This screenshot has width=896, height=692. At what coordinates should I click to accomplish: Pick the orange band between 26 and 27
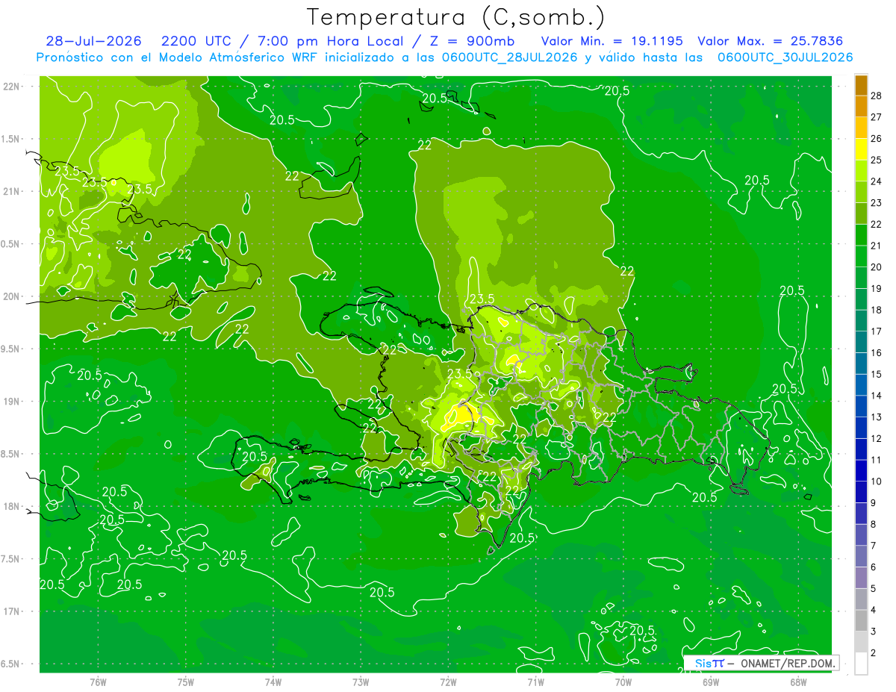[x=861, y=128]
